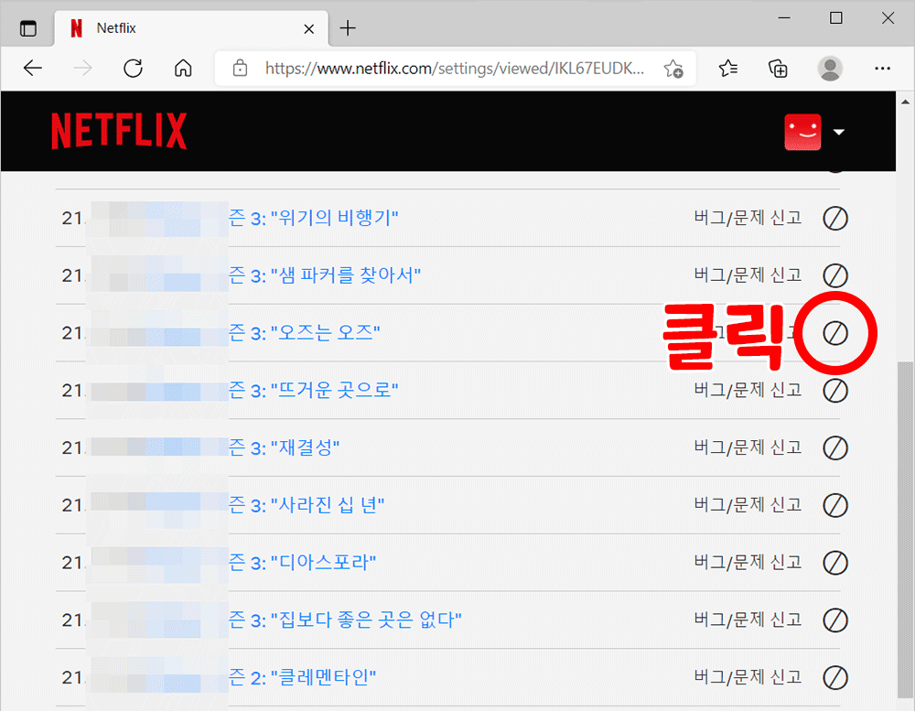Open the "클레멘타인" episode link
This screenshot has height=711, width=915.
tap(302, 677)
